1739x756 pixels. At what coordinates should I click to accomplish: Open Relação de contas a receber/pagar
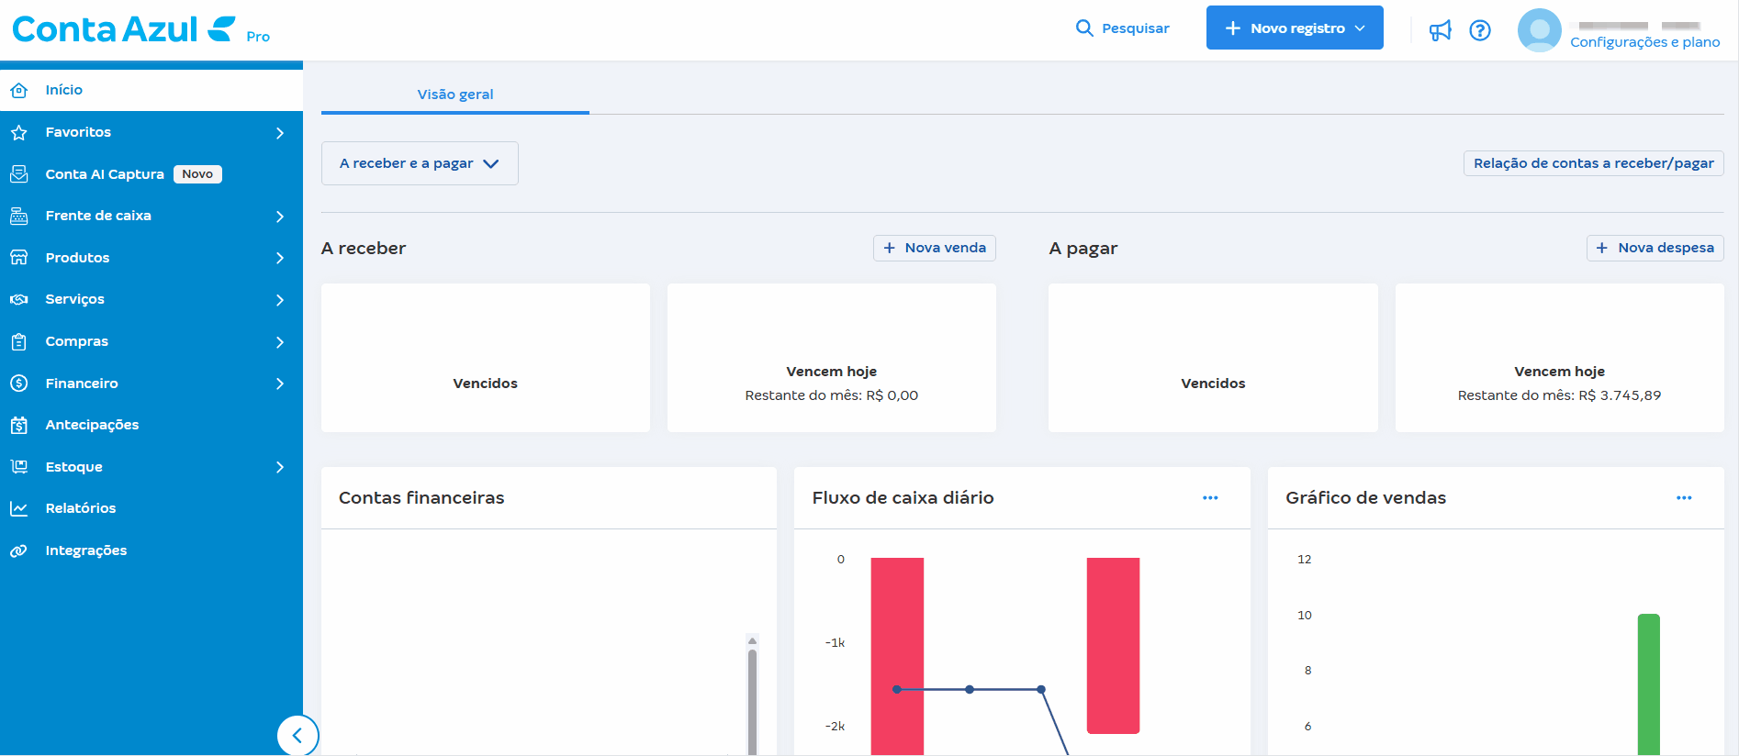[1593, 163]
